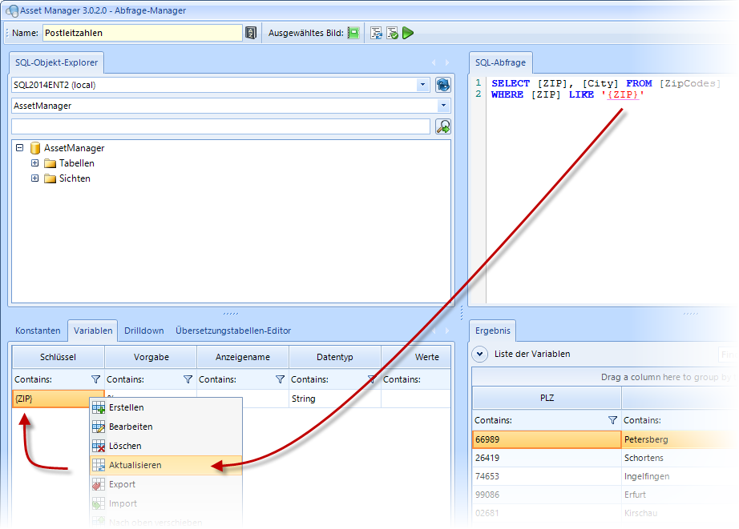
Task: Choose Löschen from the context menu
Action: point(166,446)
